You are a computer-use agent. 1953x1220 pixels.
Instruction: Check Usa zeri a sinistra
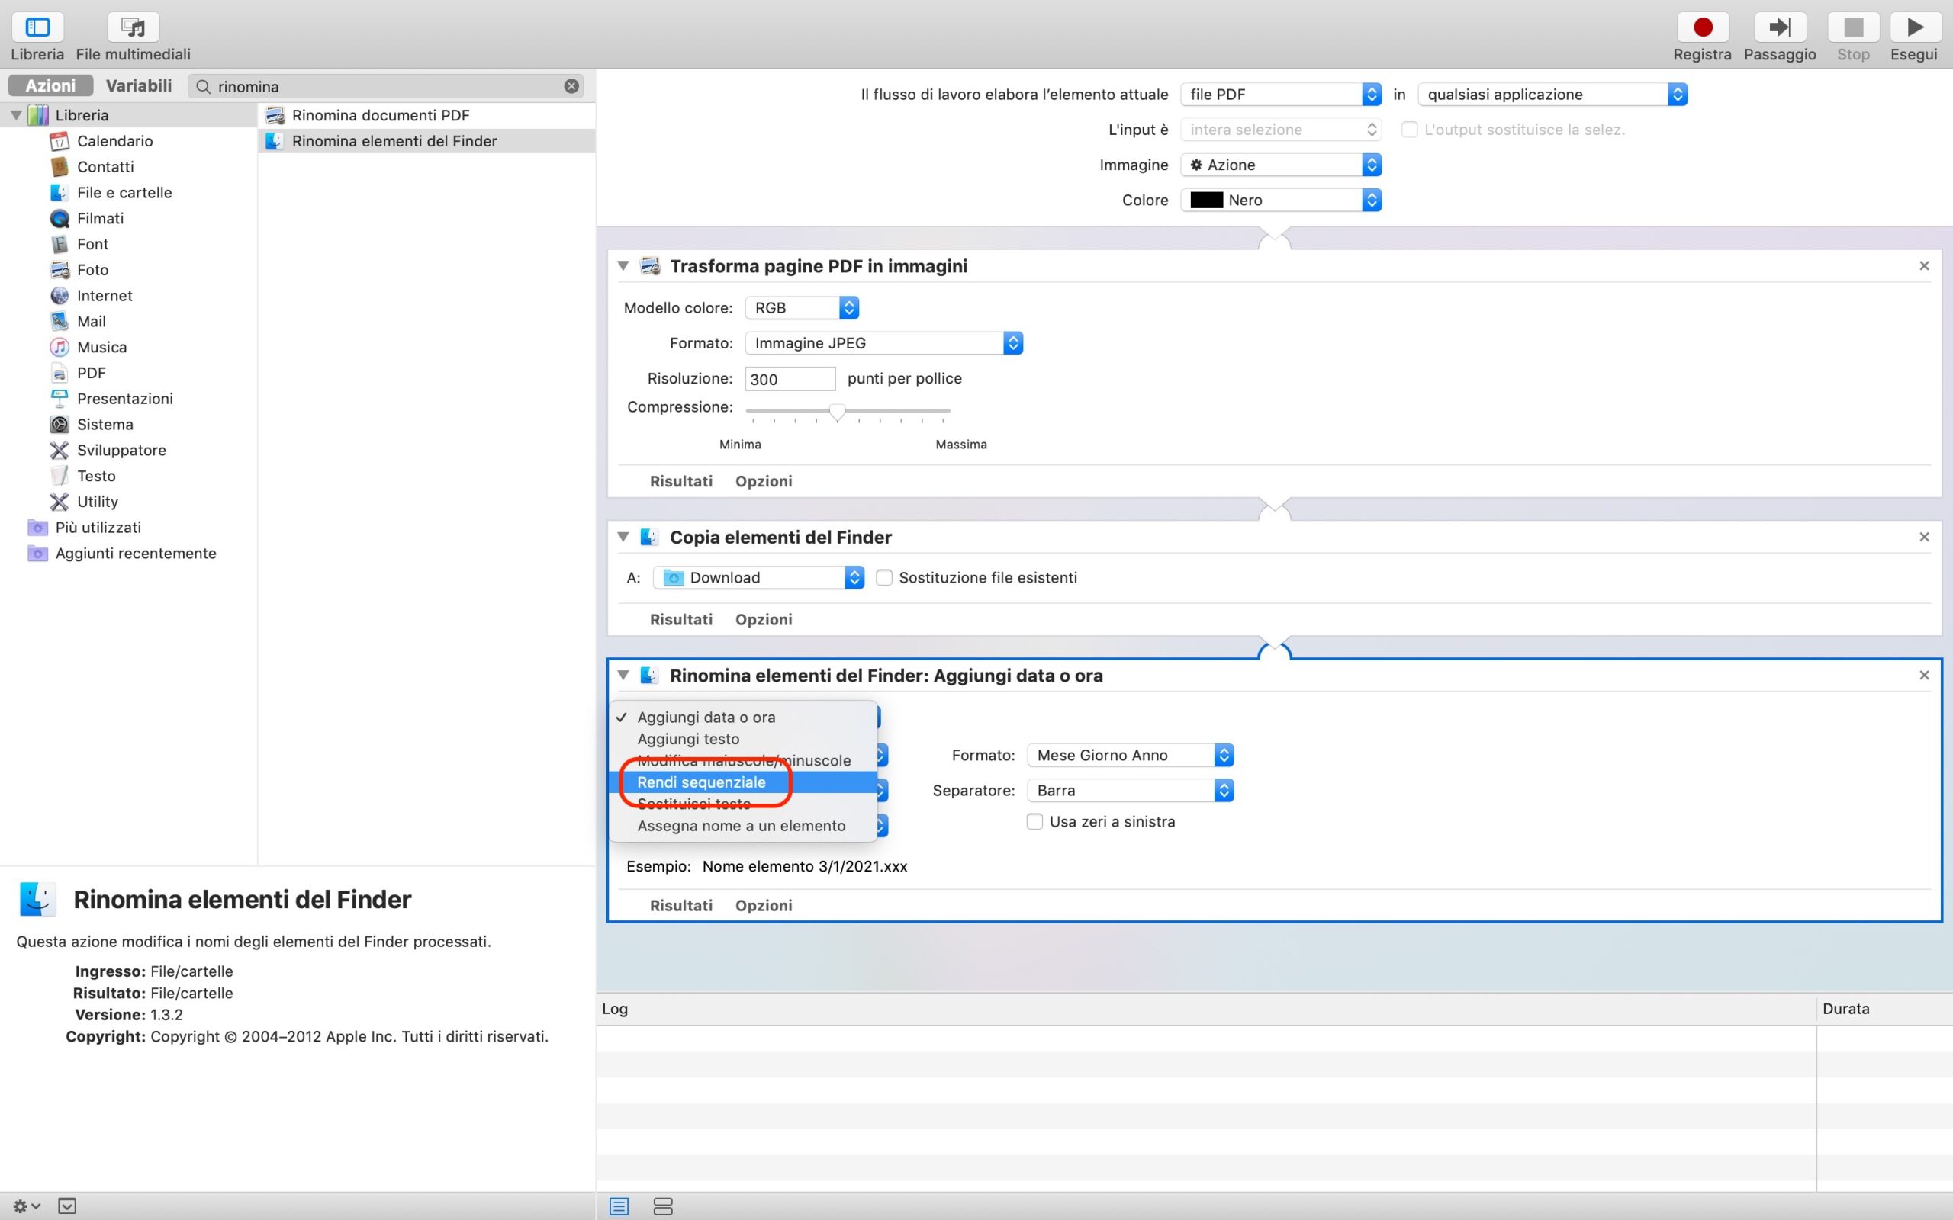pyautogui.click(x=1034, y=821)
